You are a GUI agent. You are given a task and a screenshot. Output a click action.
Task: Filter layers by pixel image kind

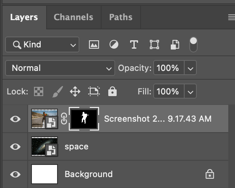coord(94,44)
